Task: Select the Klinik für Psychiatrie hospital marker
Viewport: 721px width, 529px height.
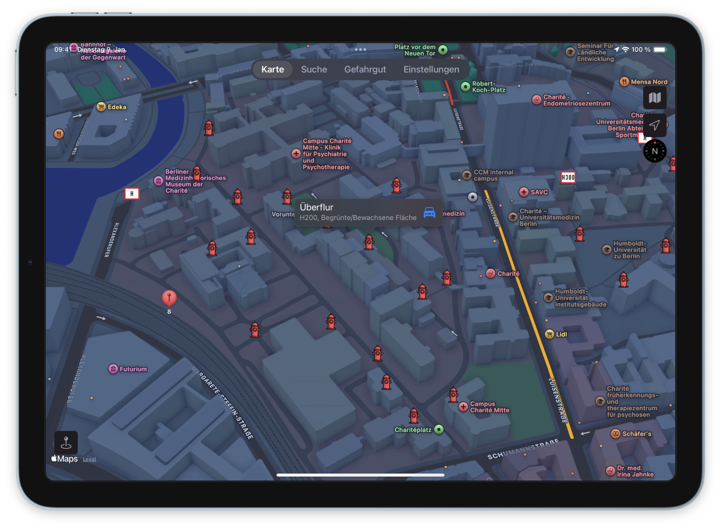Action: (296, 154)
